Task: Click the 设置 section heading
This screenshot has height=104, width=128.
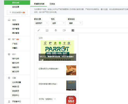Action: [x=14, y=78]
